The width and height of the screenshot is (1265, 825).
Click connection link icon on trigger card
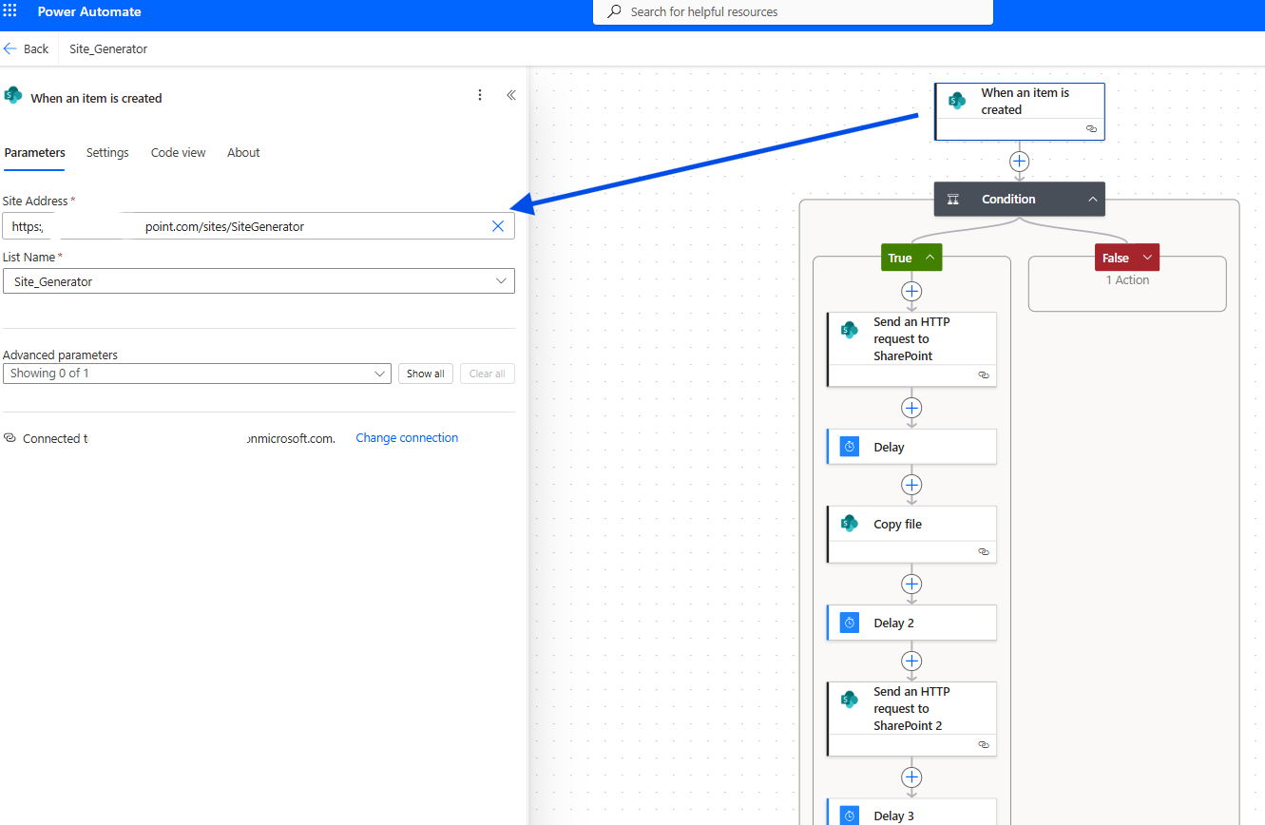point(1091,128)
